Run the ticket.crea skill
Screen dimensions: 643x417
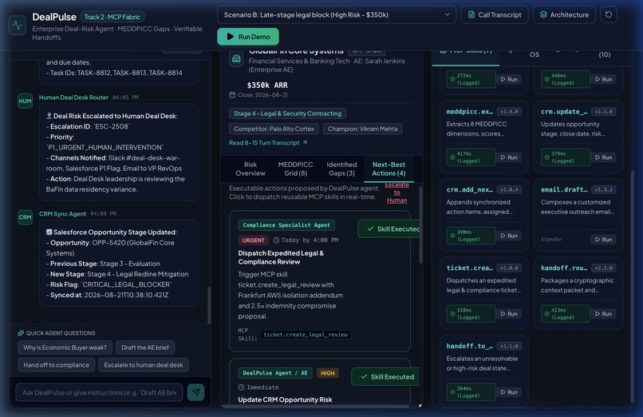509,314
